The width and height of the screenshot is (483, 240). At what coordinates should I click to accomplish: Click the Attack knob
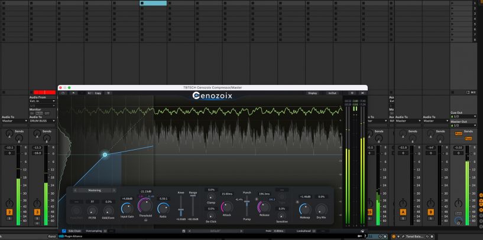click(227, 206)
